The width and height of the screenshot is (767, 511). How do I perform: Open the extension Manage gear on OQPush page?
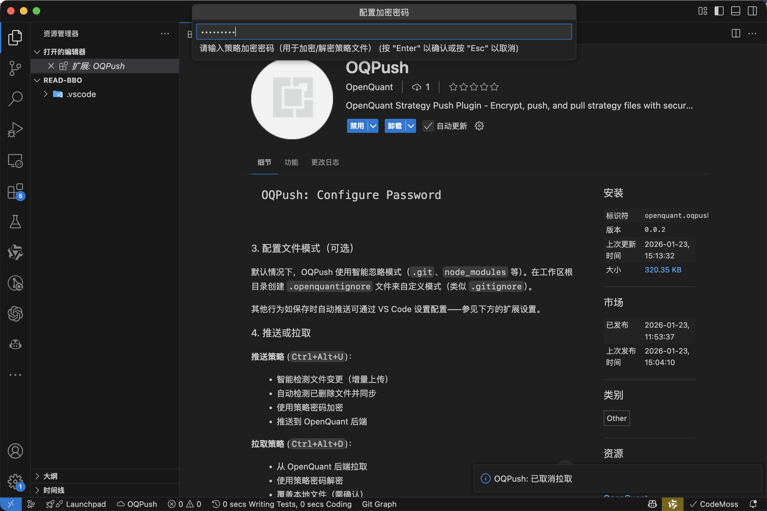click(x=478, y=126)
